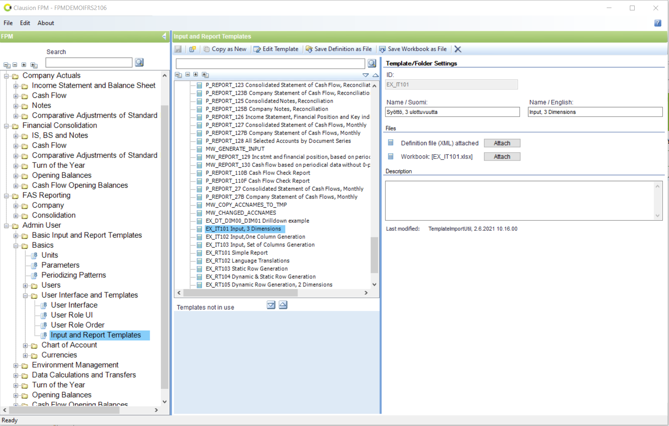Click the templates list vertical scrollbar down arrow

[x=374, y=285]
